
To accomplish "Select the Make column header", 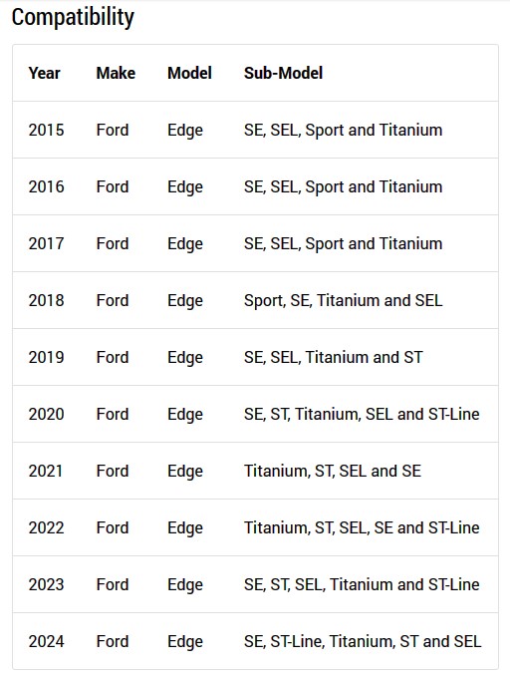I will [x=116, y=73].
